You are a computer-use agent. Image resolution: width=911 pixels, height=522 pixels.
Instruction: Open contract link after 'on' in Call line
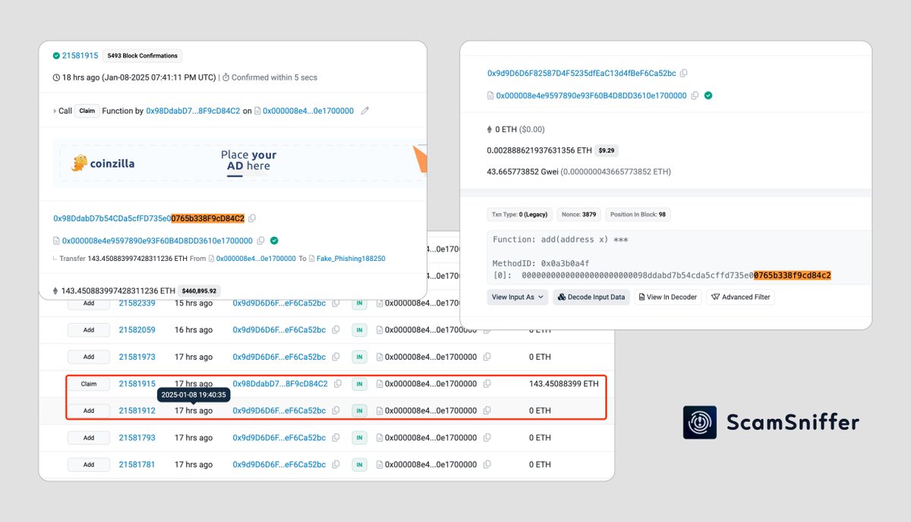click(x=308, y=111)
